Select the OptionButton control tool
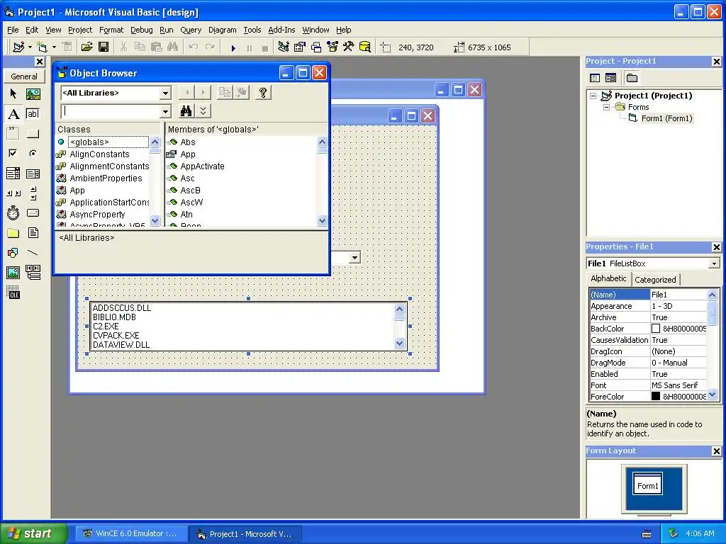 tap(33, 153)
